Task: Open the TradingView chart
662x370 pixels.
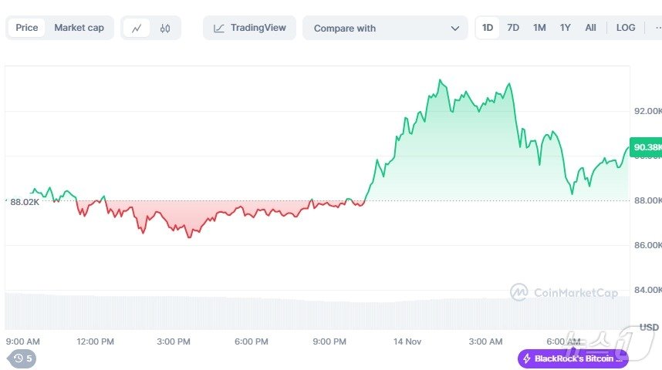Action: [249, 28]
